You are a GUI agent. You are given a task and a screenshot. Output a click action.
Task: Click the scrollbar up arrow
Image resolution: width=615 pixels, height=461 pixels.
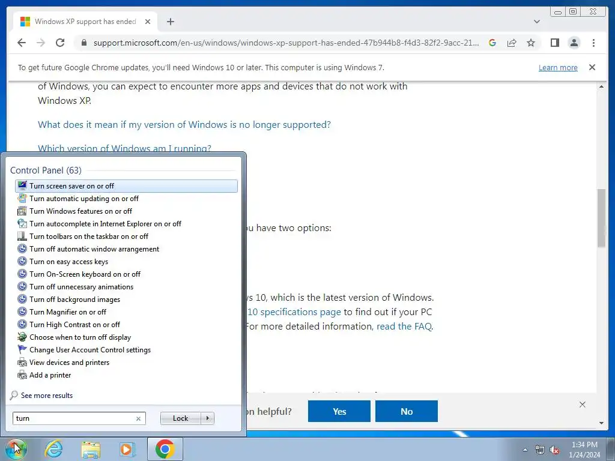point(601,86)
